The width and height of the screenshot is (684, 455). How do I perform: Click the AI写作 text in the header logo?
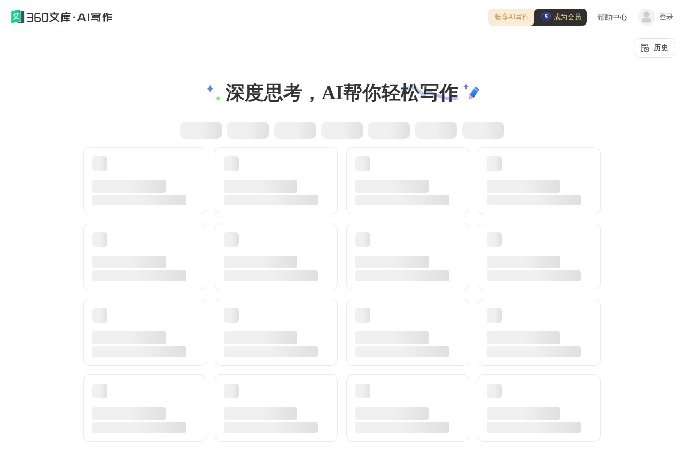95,18
